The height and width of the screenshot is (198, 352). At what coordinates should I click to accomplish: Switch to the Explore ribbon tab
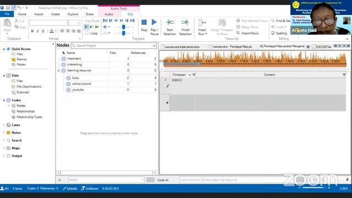tap(73, 14)
